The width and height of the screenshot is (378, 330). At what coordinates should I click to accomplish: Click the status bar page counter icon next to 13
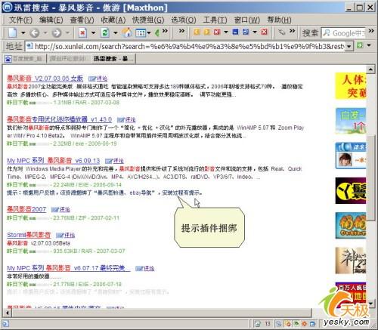(x=257, y=323)
